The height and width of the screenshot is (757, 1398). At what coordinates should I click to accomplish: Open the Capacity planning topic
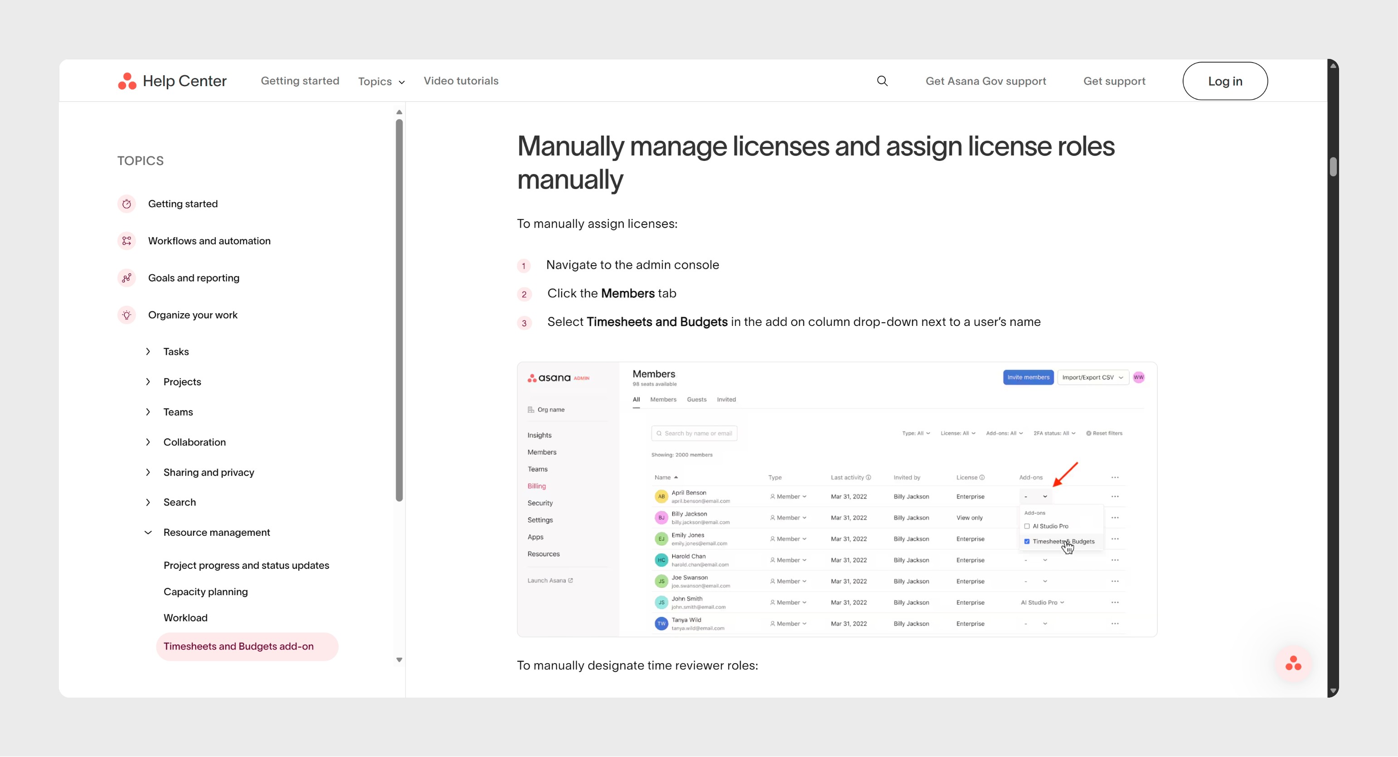tap(205, 592)
